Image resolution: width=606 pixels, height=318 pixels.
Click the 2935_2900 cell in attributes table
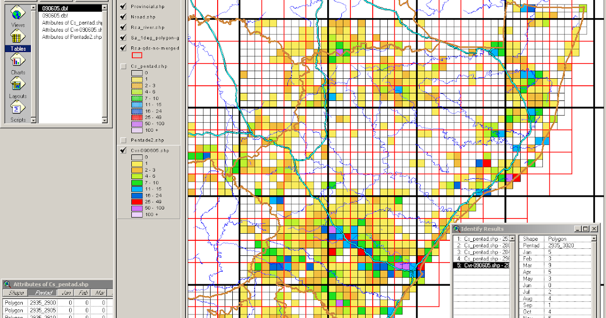point(43,303)
